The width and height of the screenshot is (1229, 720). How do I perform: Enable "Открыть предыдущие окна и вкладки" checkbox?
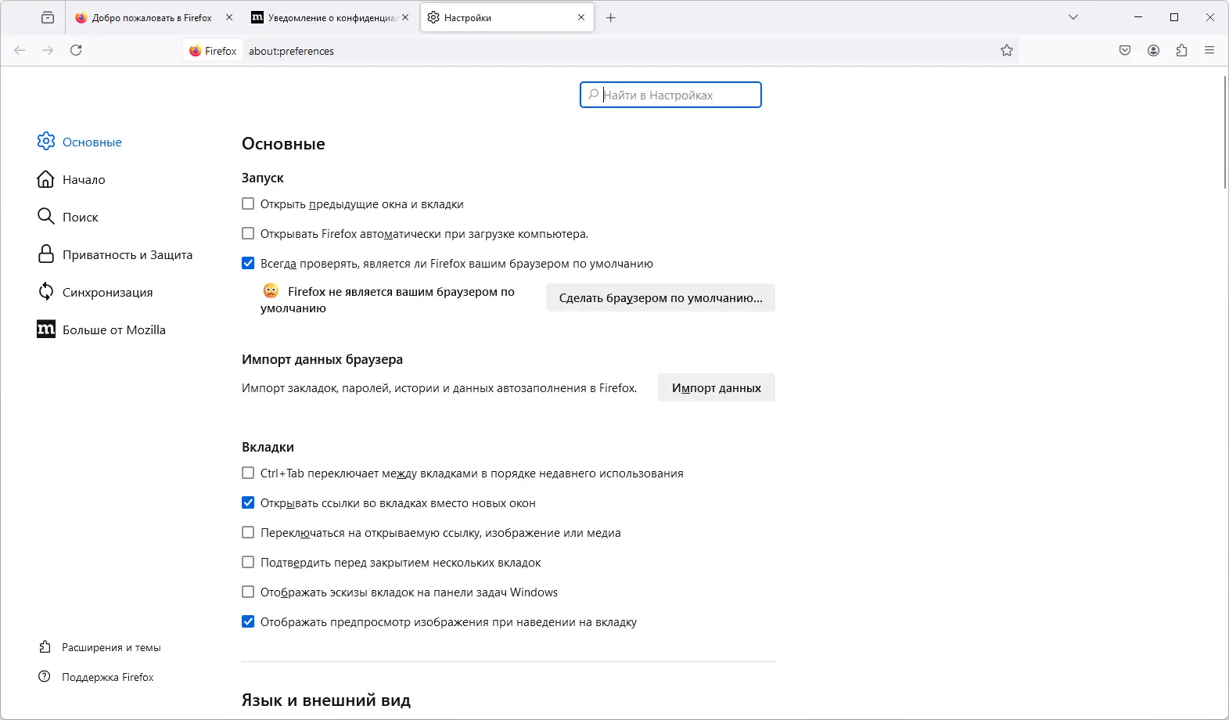pos(248,203)
